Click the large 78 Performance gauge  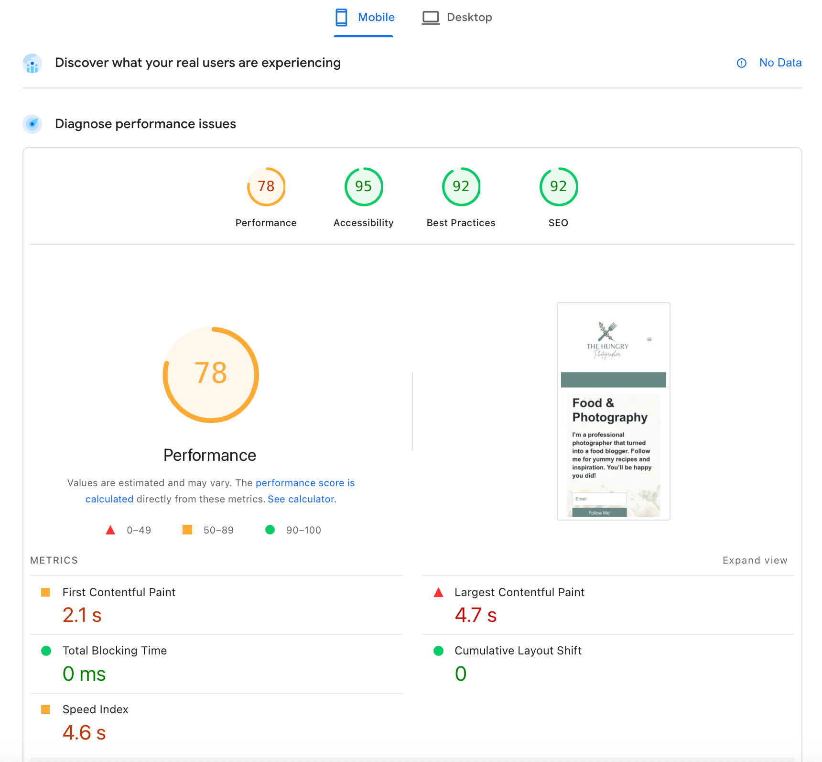[211, 374]
